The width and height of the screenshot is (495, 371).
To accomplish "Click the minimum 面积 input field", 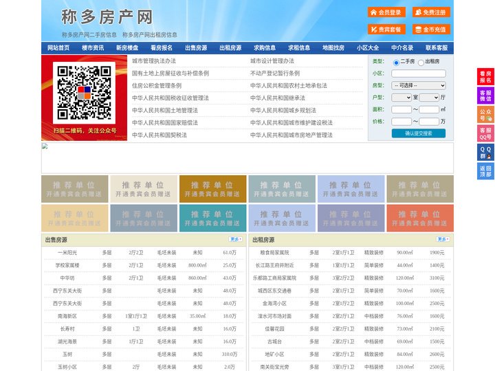I will [401, 109].
